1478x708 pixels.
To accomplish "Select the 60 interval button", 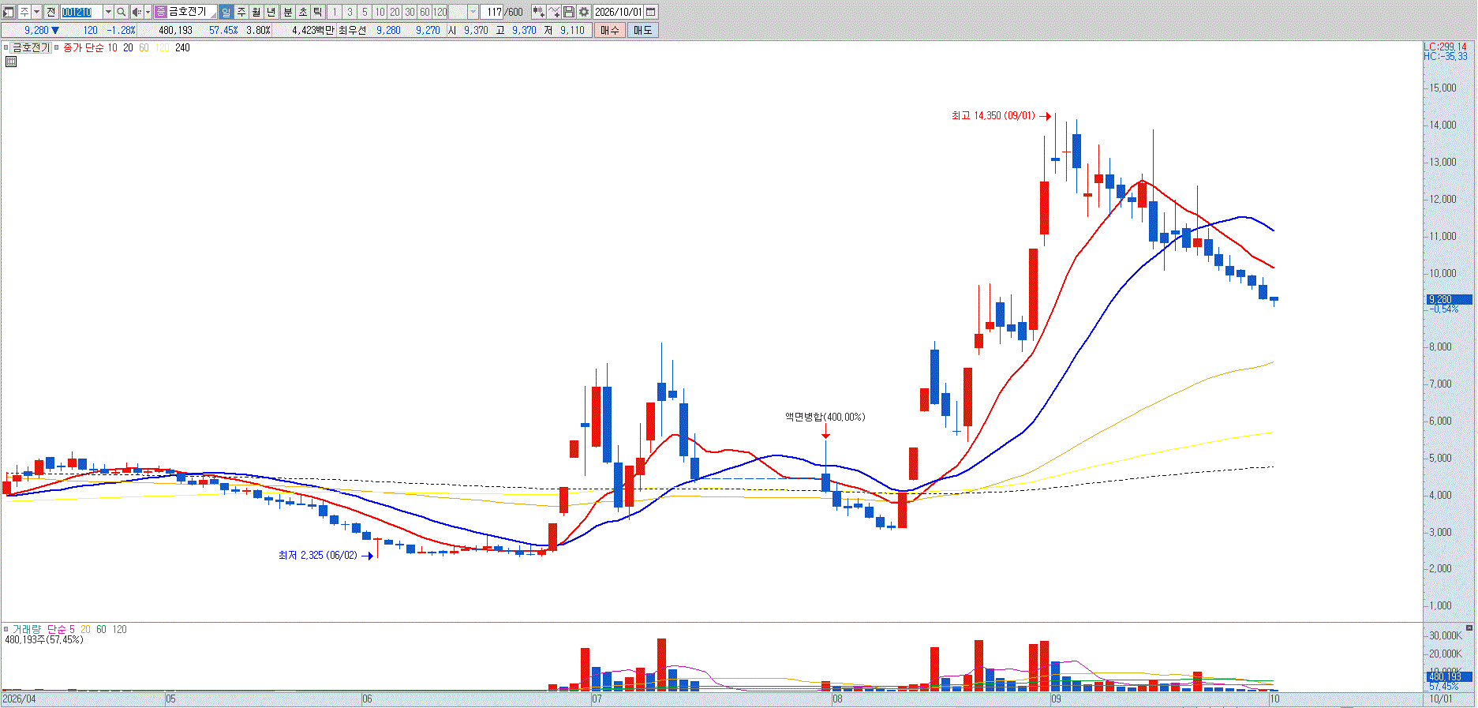I will tap(425, 12).
